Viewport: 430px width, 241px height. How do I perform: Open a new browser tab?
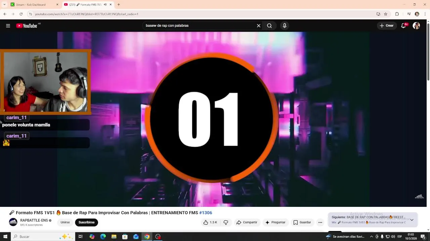click(x=119, y=5)
